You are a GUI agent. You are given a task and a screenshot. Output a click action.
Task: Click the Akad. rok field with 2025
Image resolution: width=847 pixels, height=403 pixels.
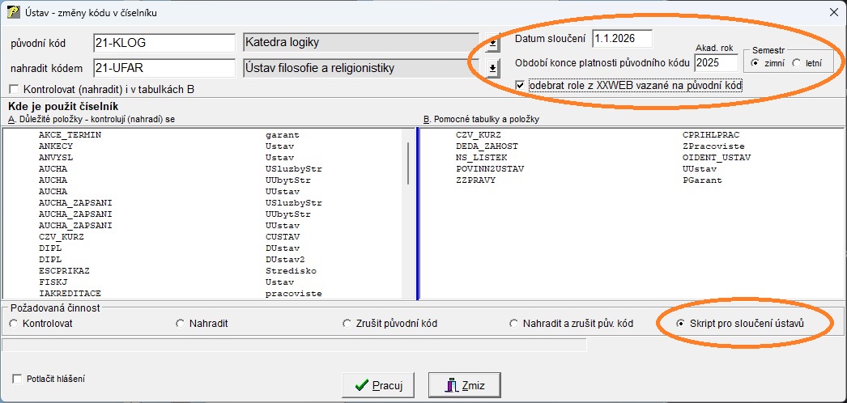(716, 62)
